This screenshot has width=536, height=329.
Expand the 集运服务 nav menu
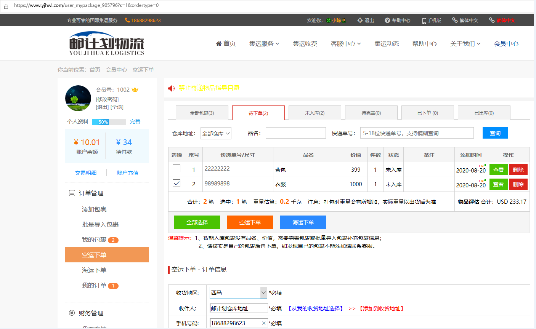tap(264, 44)
